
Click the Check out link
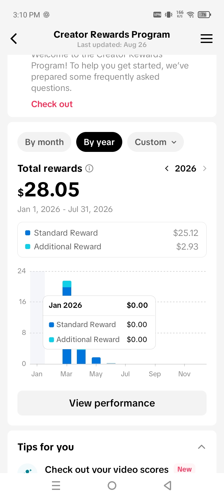click(52, 104)
